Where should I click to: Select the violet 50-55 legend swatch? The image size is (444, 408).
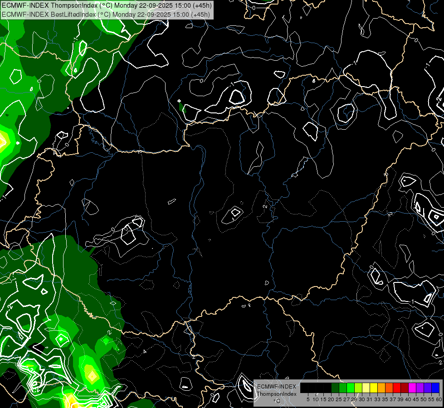428,388
